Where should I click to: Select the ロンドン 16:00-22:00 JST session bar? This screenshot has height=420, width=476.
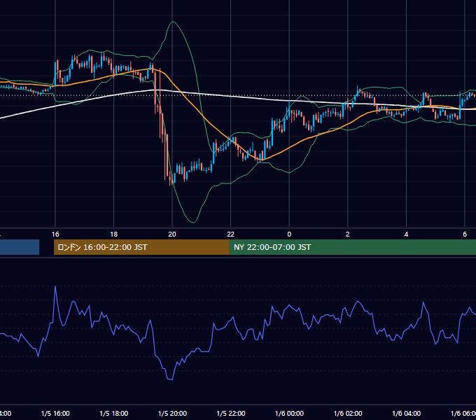click(141, 247)
